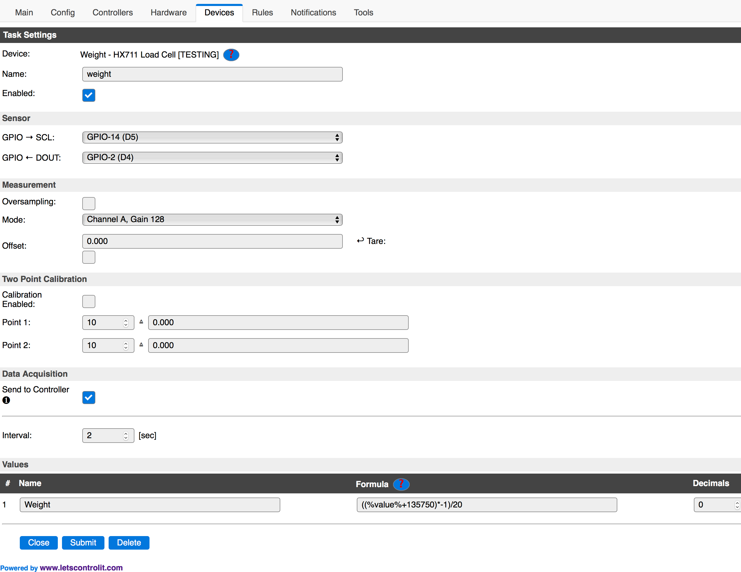Go to the Controllers tab

pos(113,12)
